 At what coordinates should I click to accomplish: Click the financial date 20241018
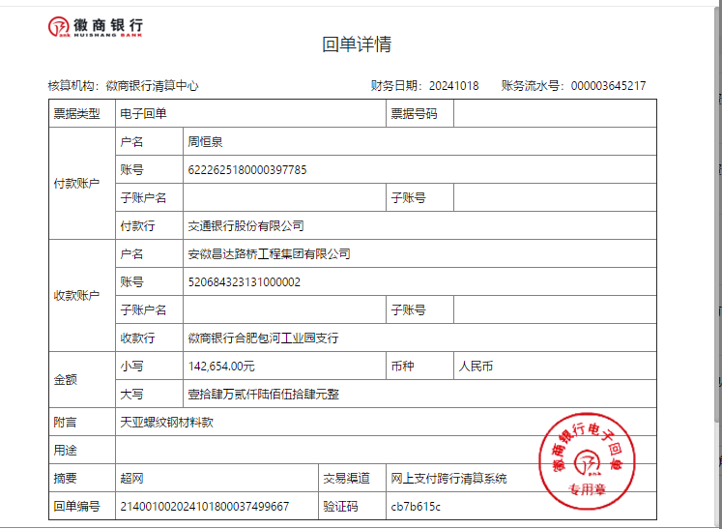pos(453,86)
